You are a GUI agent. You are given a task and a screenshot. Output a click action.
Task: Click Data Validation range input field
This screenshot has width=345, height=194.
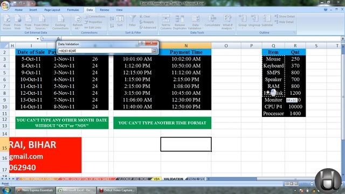105,51
